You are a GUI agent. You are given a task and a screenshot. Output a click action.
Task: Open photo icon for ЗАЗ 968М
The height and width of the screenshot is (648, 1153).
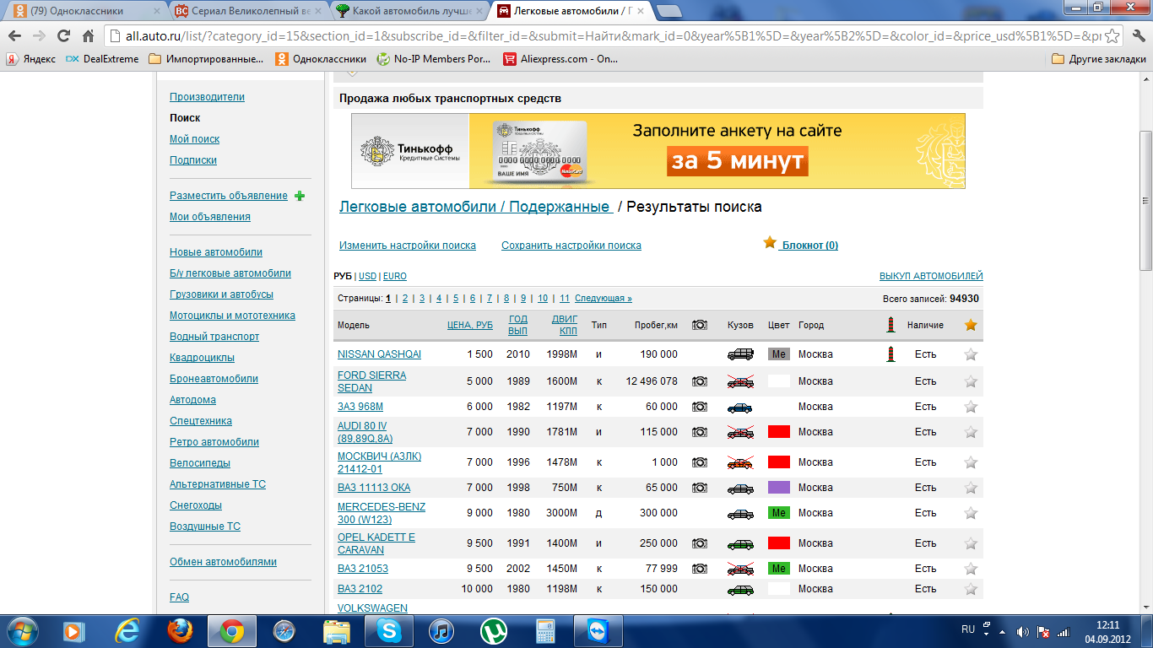[x=700, y=407]
